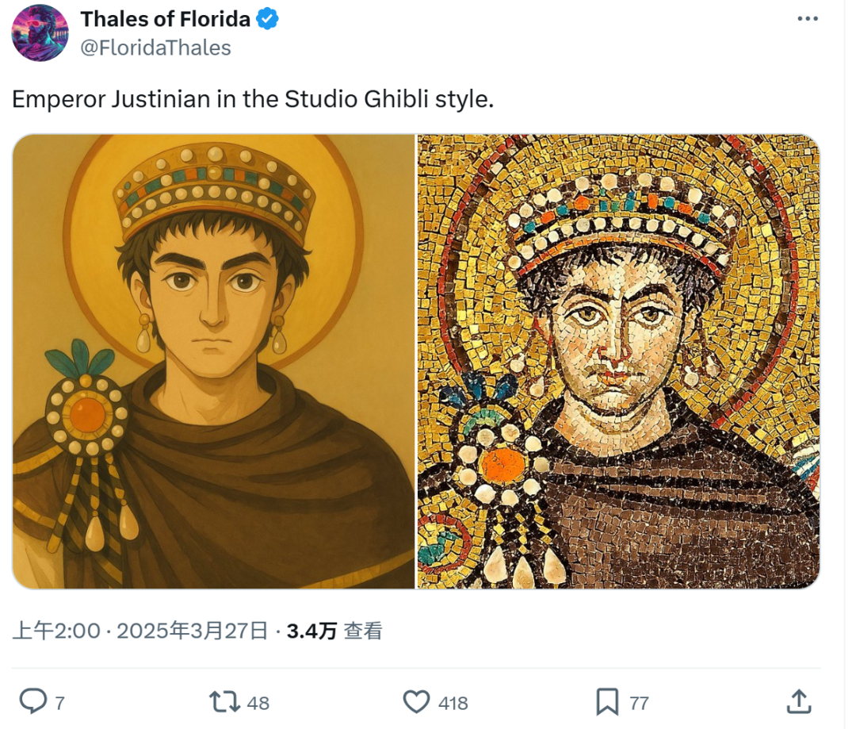Open the 3.4万 查看 view count
The width and height of the screenshot is (856, 729).
[334, 631]
